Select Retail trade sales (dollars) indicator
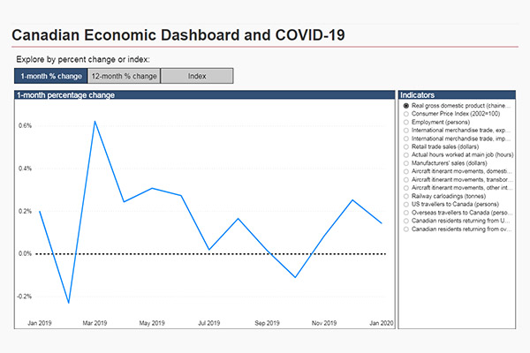This screenshot has width=530, height=353. 406,147
